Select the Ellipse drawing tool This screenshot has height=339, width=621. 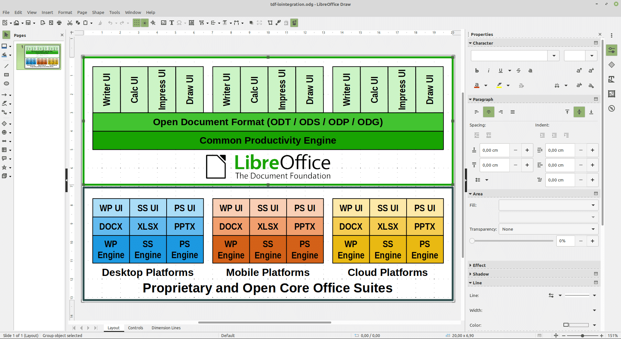pos(6,83)
